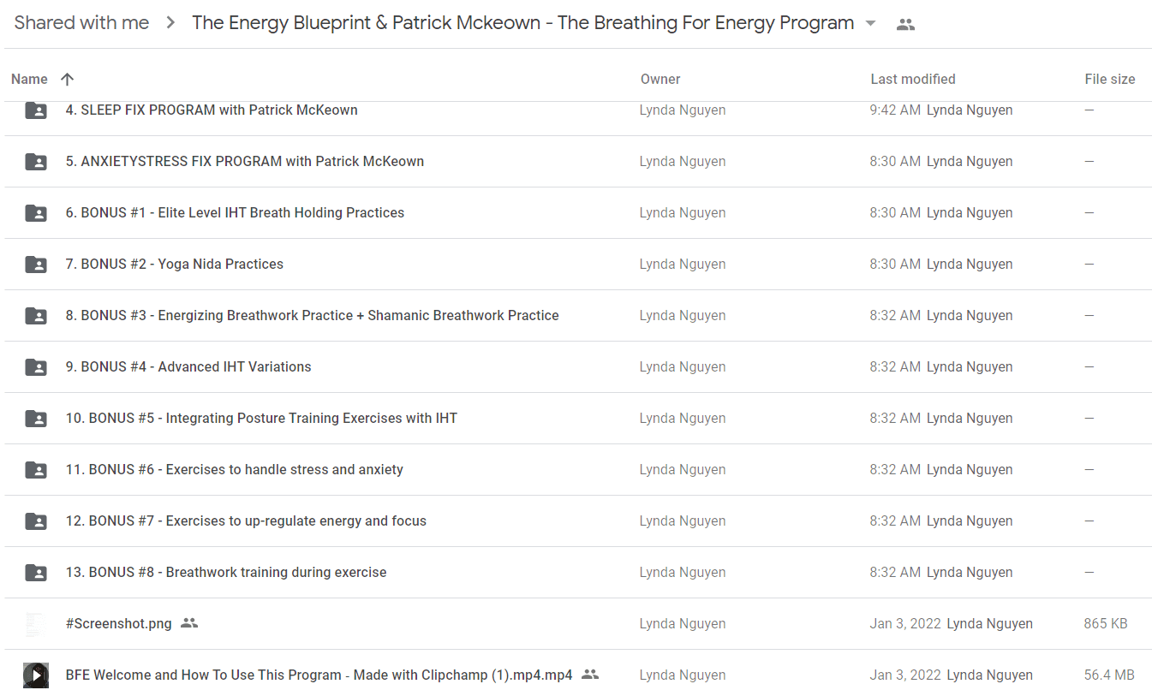Click the 865 KB file size value
The image size is (1152, 696).
[x=1106, y=623]
